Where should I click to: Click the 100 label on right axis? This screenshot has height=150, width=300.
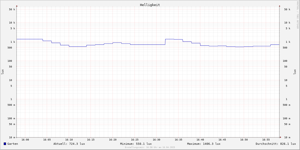coord(285,61)
